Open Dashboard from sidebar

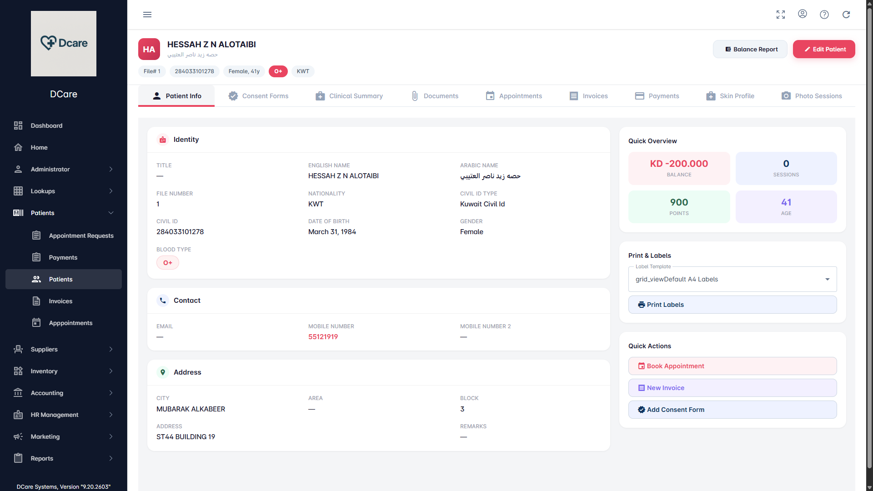click(46, 125)
